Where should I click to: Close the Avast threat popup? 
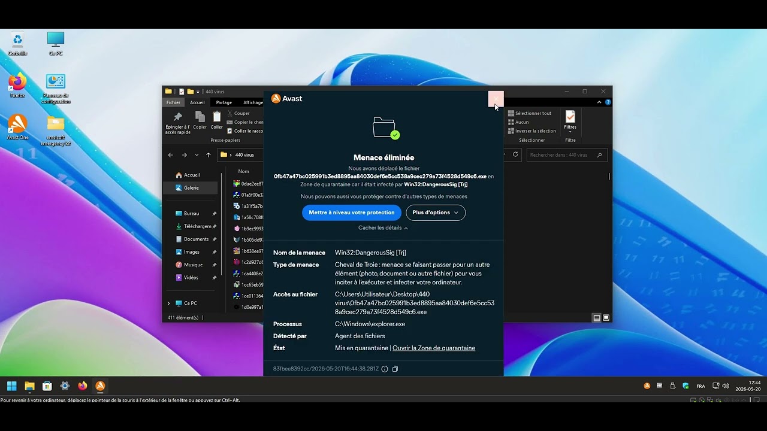(x=496, y=99)
